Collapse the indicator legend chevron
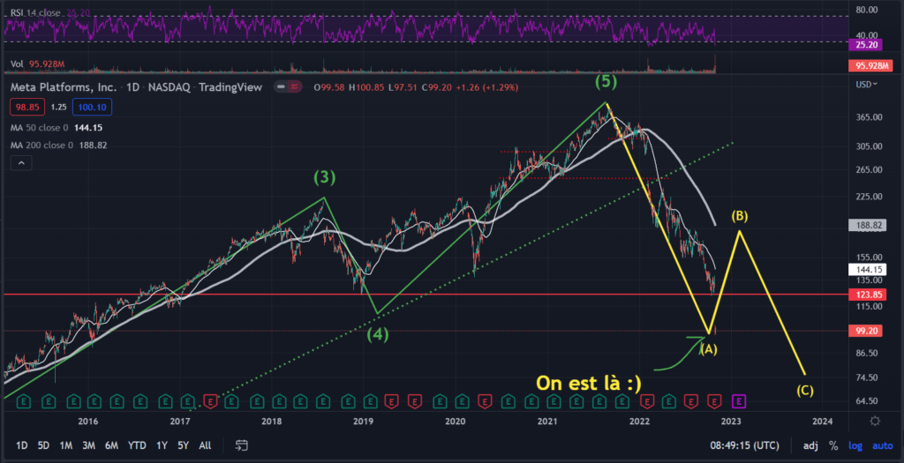The height and width of the screenshot is (463, 904). (x=22, y=163)
